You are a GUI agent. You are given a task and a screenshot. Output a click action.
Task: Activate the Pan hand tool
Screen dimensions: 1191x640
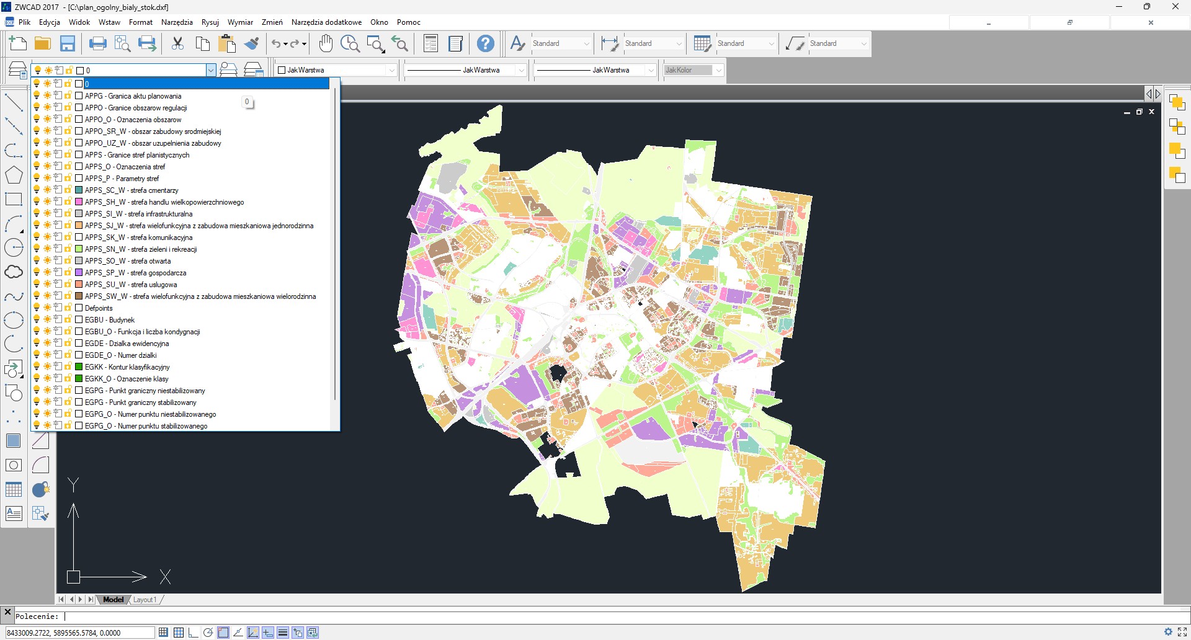pos(326,43)
